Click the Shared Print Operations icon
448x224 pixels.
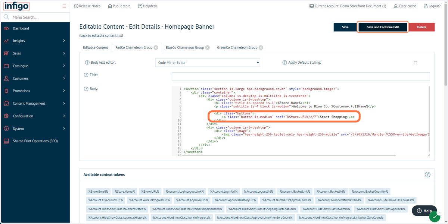6,141
